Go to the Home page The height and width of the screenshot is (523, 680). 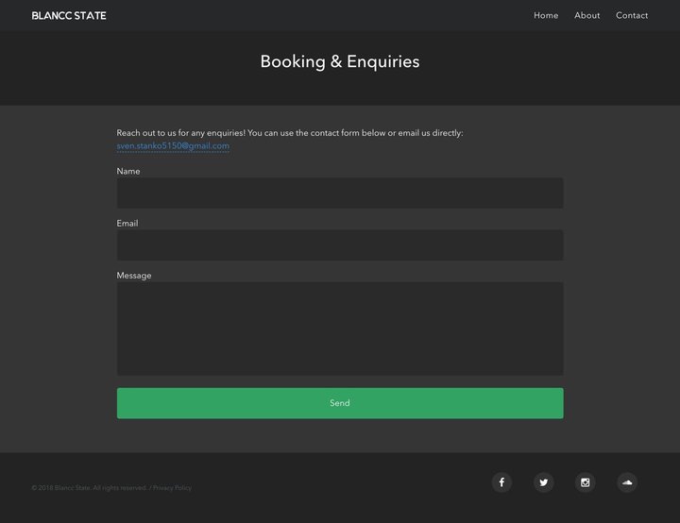coord(546,15)
